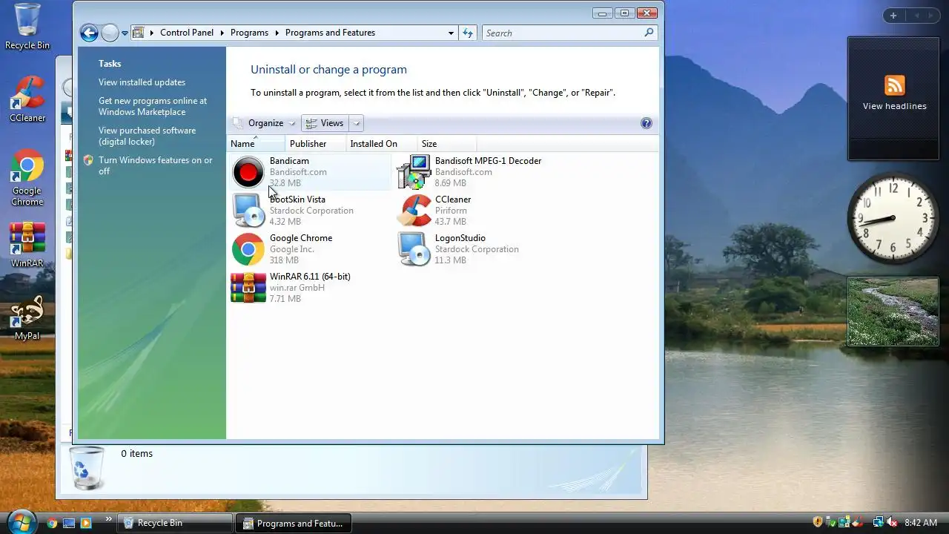Click Show Desktop icon in Quick Launch
This screenshot has width=949, height=534.
(x=69, y=523)
